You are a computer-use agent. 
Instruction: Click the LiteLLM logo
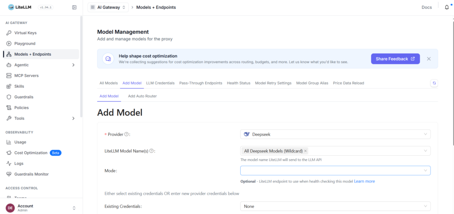coord(19,8)
